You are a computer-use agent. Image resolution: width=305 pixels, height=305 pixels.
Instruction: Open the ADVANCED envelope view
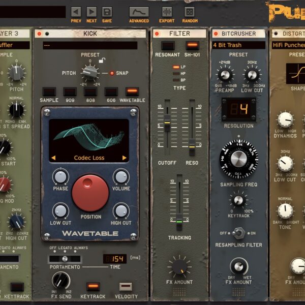(139, 12)
